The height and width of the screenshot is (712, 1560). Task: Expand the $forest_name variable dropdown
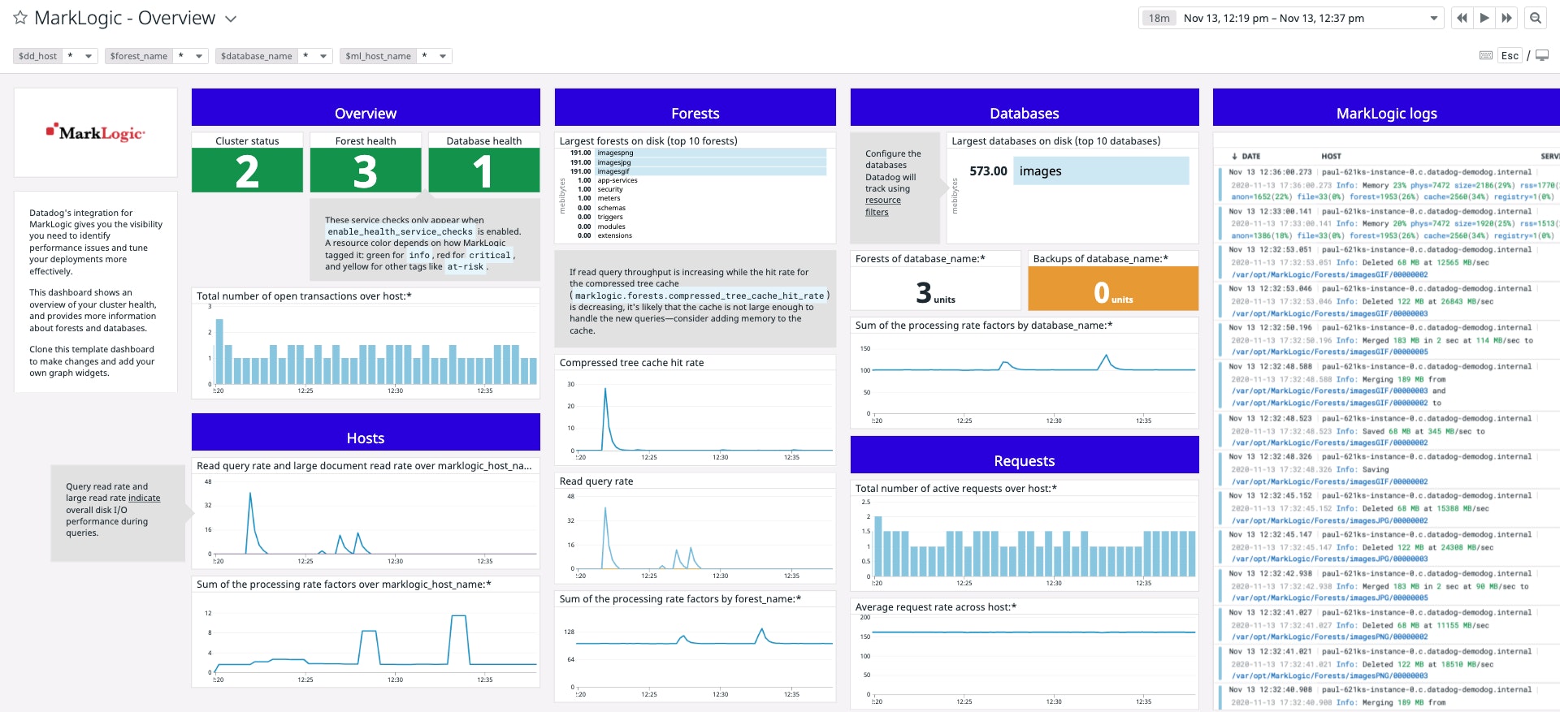coord(198,56)
